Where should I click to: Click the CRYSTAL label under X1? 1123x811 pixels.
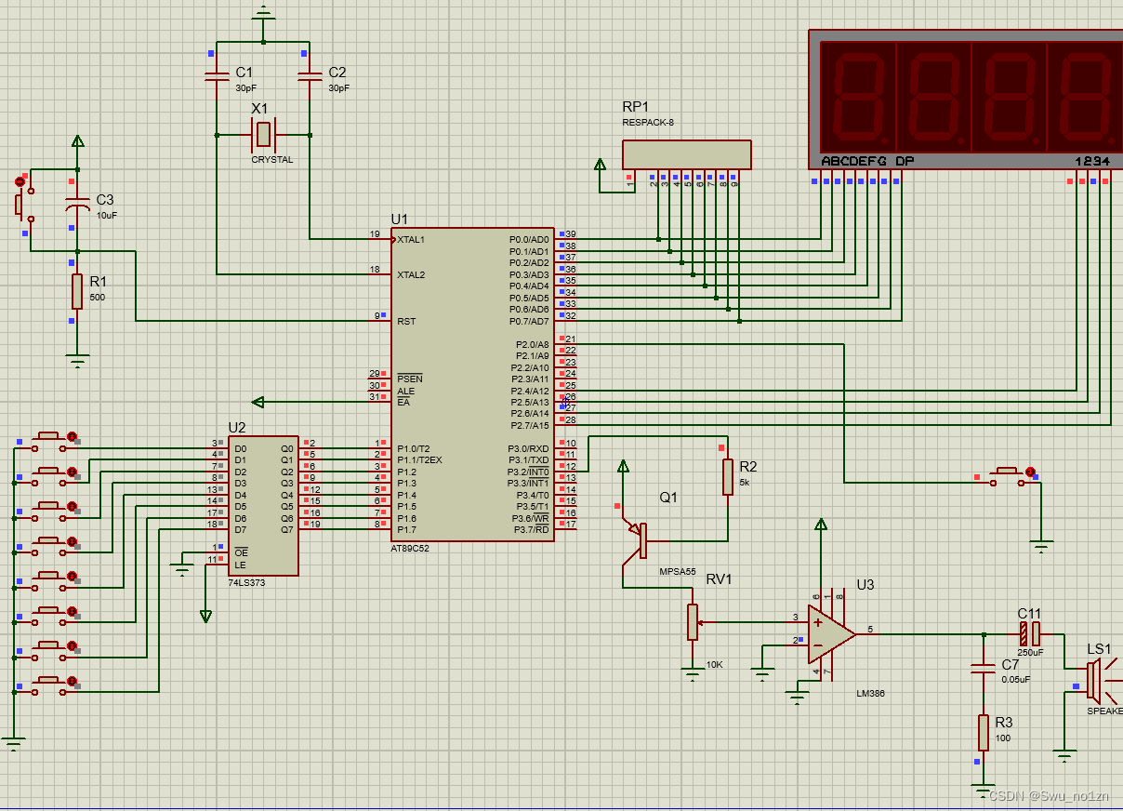click(272, 160)
